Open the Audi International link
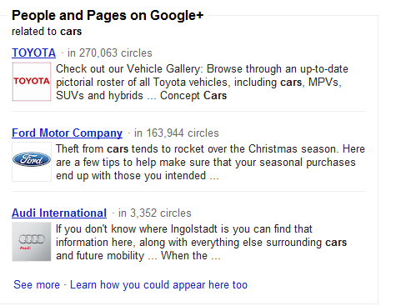The image size is (396, 306). pyautogui.click(x=59, y=213)
